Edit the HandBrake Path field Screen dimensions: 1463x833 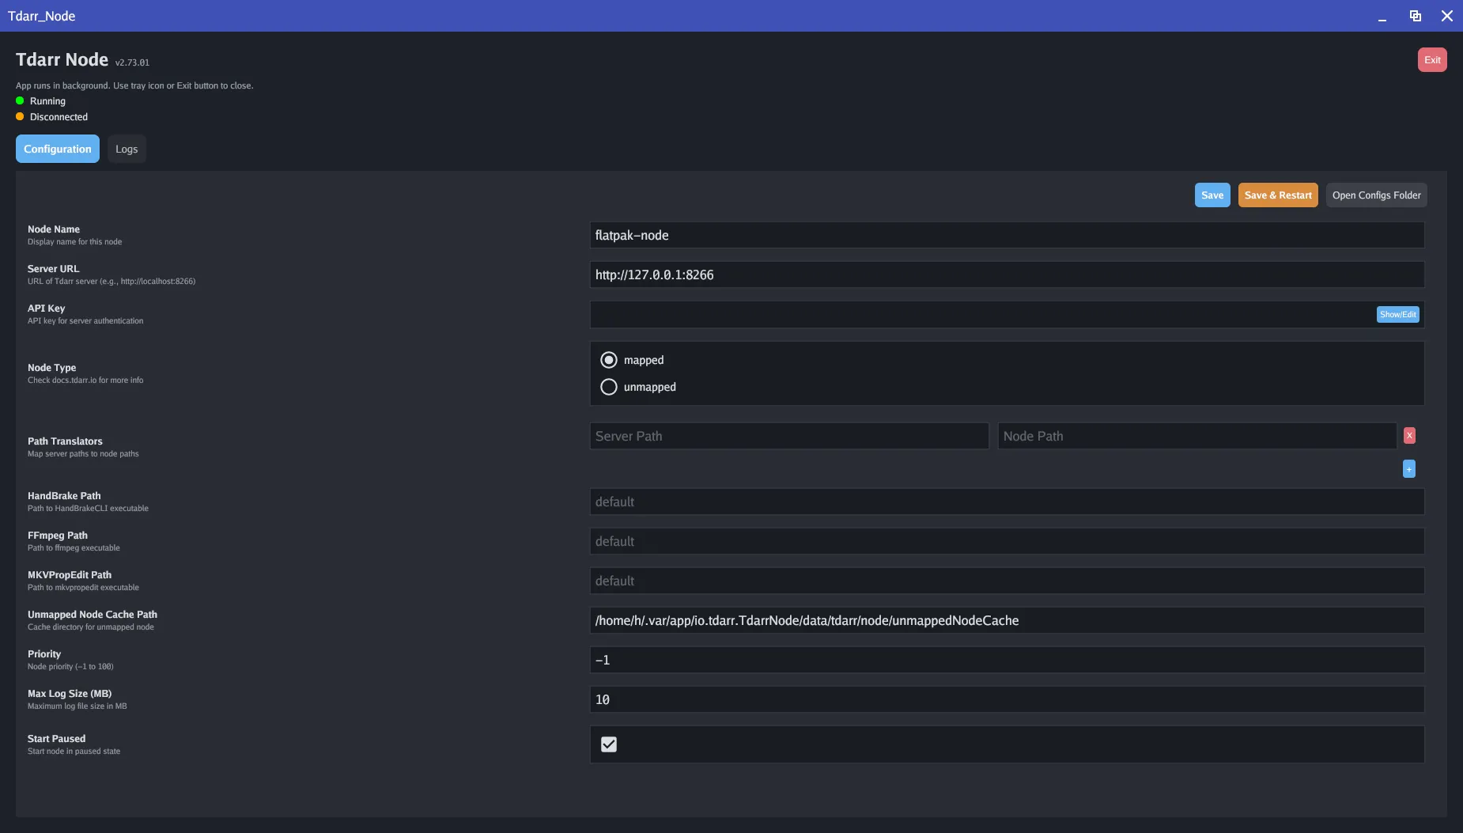(1007, 502)
